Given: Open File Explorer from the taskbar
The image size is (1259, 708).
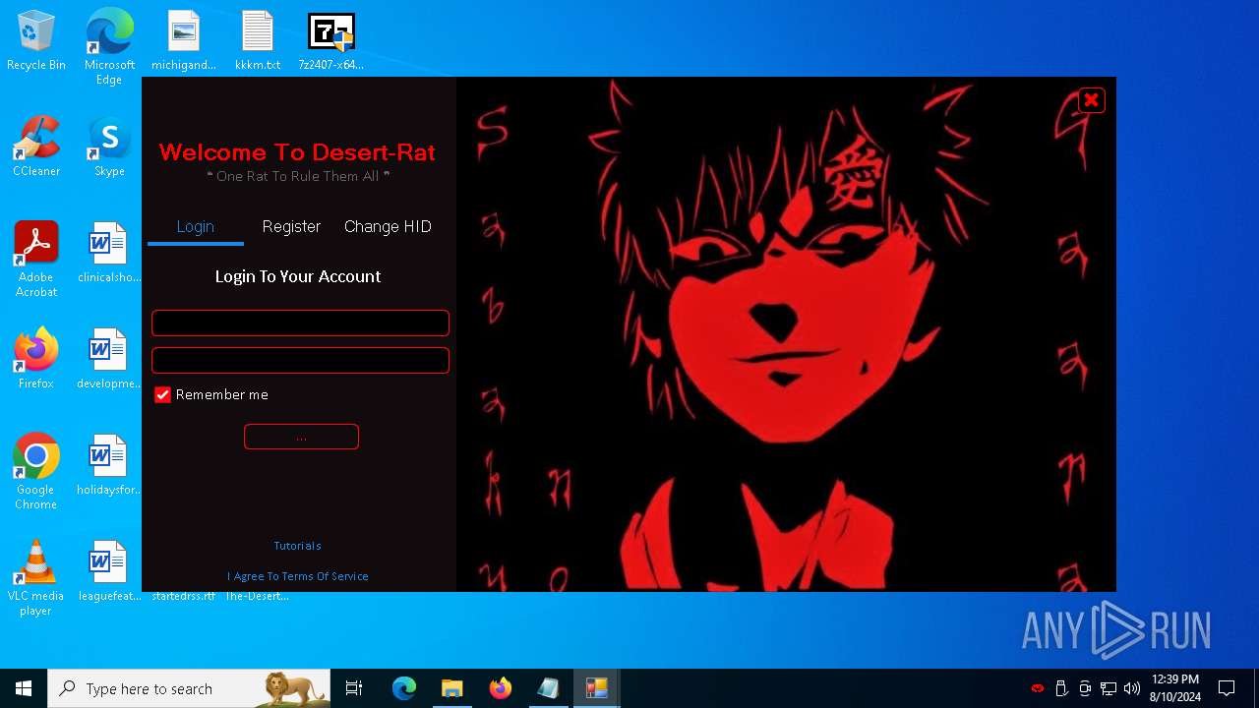Looking at the screenshot, I should (452, 688).
